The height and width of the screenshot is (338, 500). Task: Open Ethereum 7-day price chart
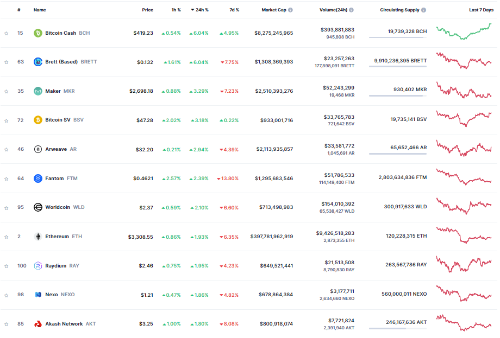(464, 235)
